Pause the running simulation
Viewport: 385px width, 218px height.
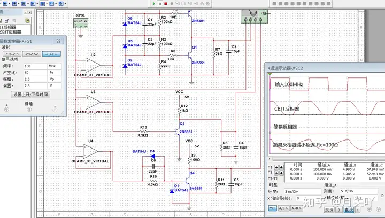click(x=160, y=4)
